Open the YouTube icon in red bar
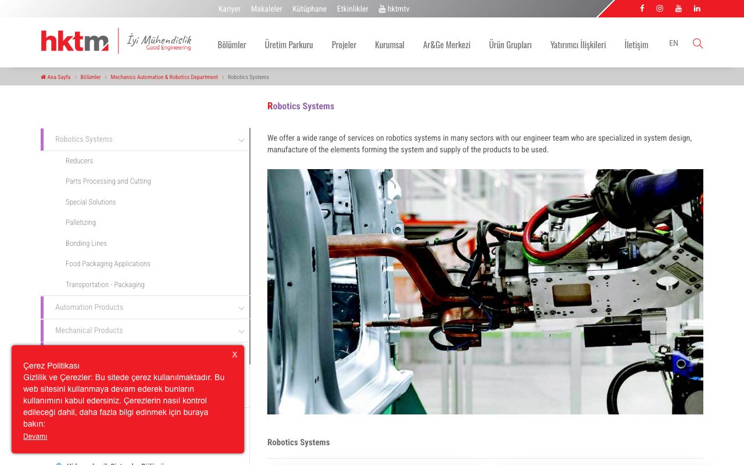Screen dimensions: 744x465 pos(678,8)
